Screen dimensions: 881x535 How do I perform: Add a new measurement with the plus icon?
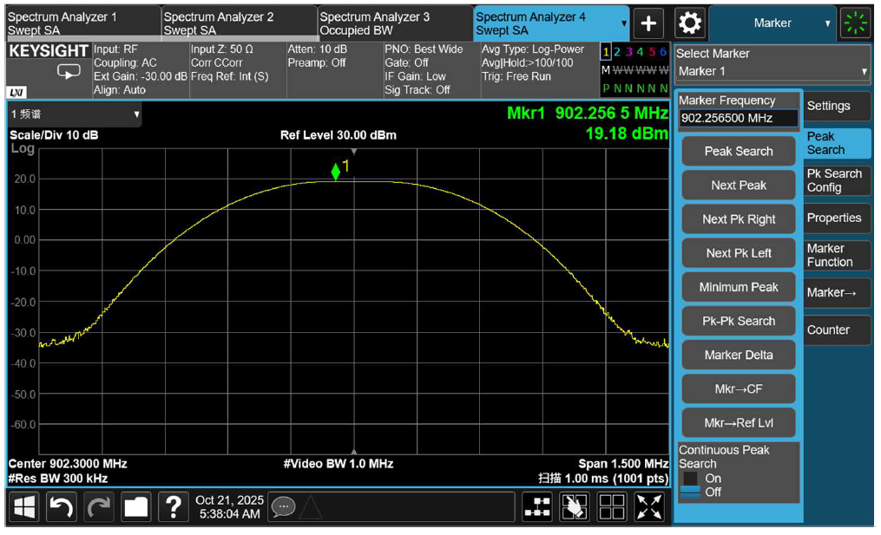[x=648, y=23]
